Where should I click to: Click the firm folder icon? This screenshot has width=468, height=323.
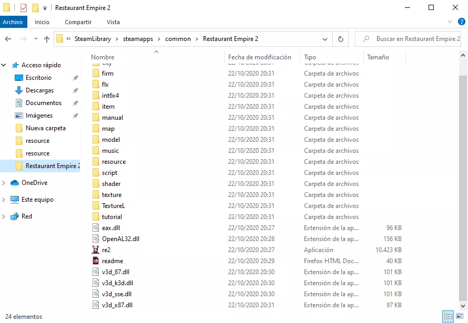pyautogui.click(x=96, y=74)
